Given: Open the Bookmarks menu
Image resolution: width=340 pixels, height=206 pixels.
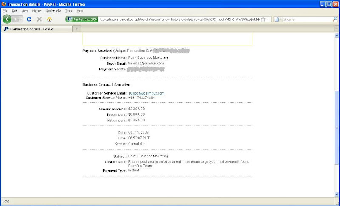Looking at the screenshot, I should [54, 11].
